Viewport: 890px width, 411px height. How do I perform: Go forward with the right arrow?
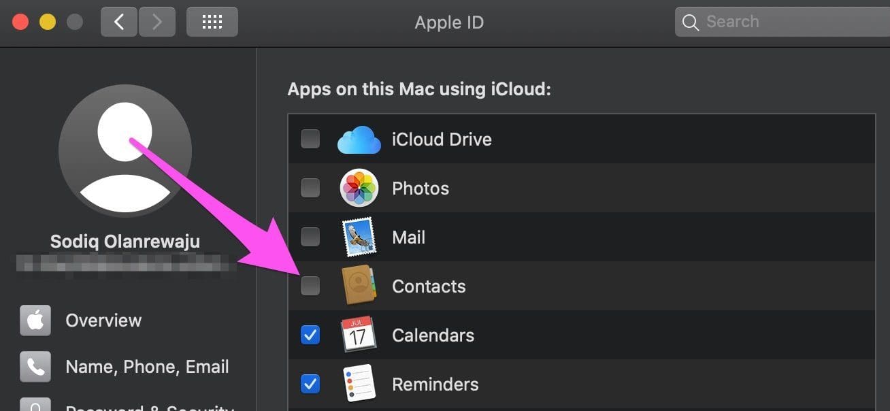157,22
